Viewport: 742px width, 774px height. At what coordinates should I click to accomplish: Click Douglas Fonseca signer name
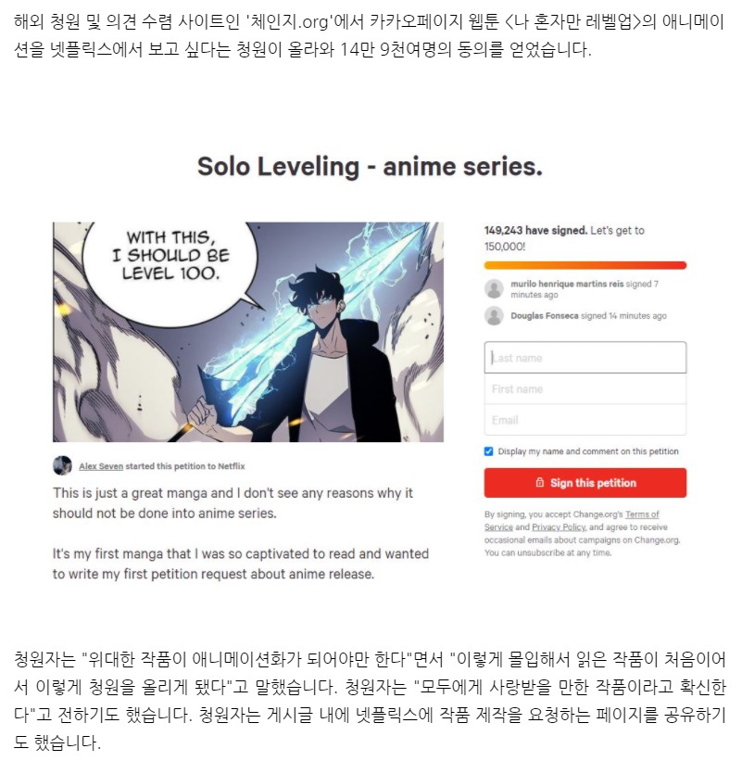pyautogui.click(x=544, y=316)
